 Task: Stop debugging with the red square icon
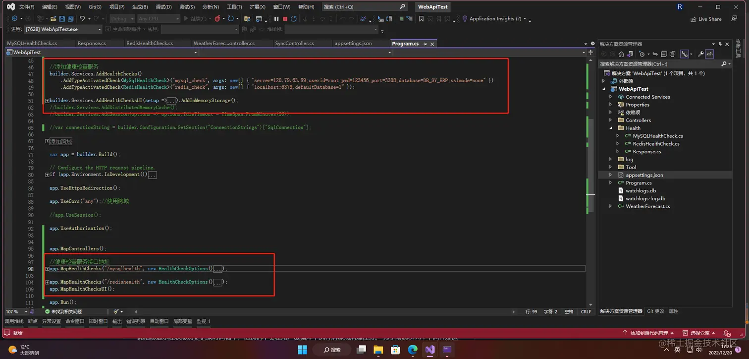click(285, 18)
